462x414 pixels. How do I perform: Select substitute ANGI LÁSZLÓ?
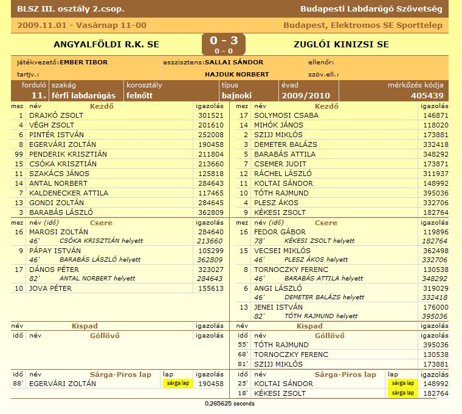point(278,288)
